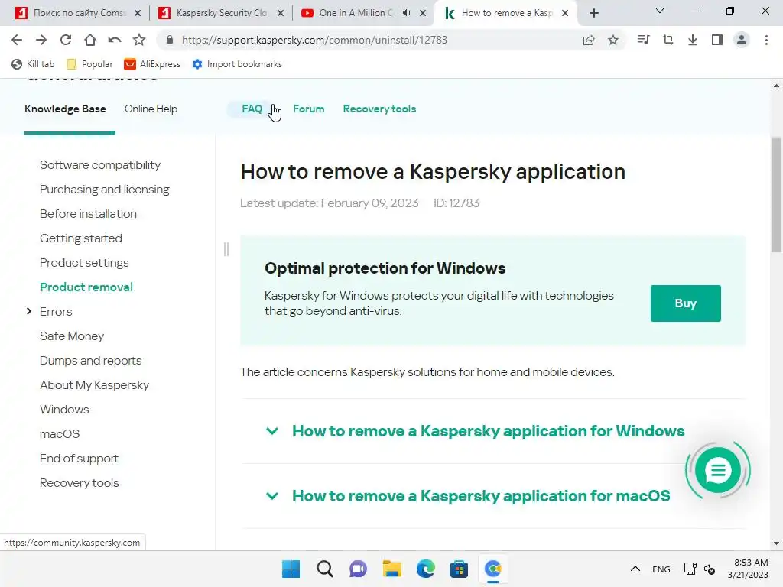
Task: Open Safe Money in sidebar
Action: (71, 336)
